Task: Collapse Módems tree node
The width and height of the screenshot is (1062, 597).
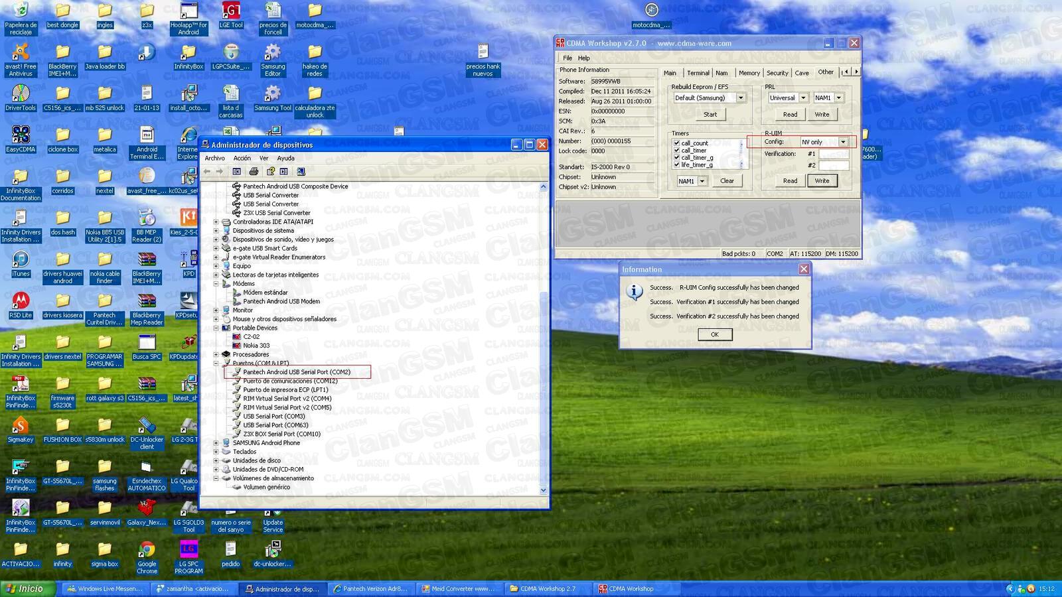Action: [x=216, y=284]
